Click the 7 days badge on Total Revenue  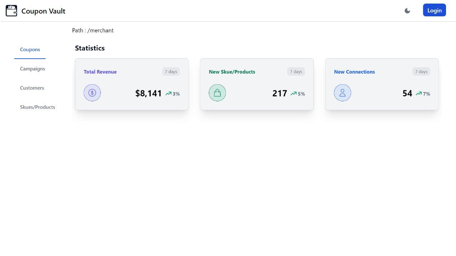[171, 71]
